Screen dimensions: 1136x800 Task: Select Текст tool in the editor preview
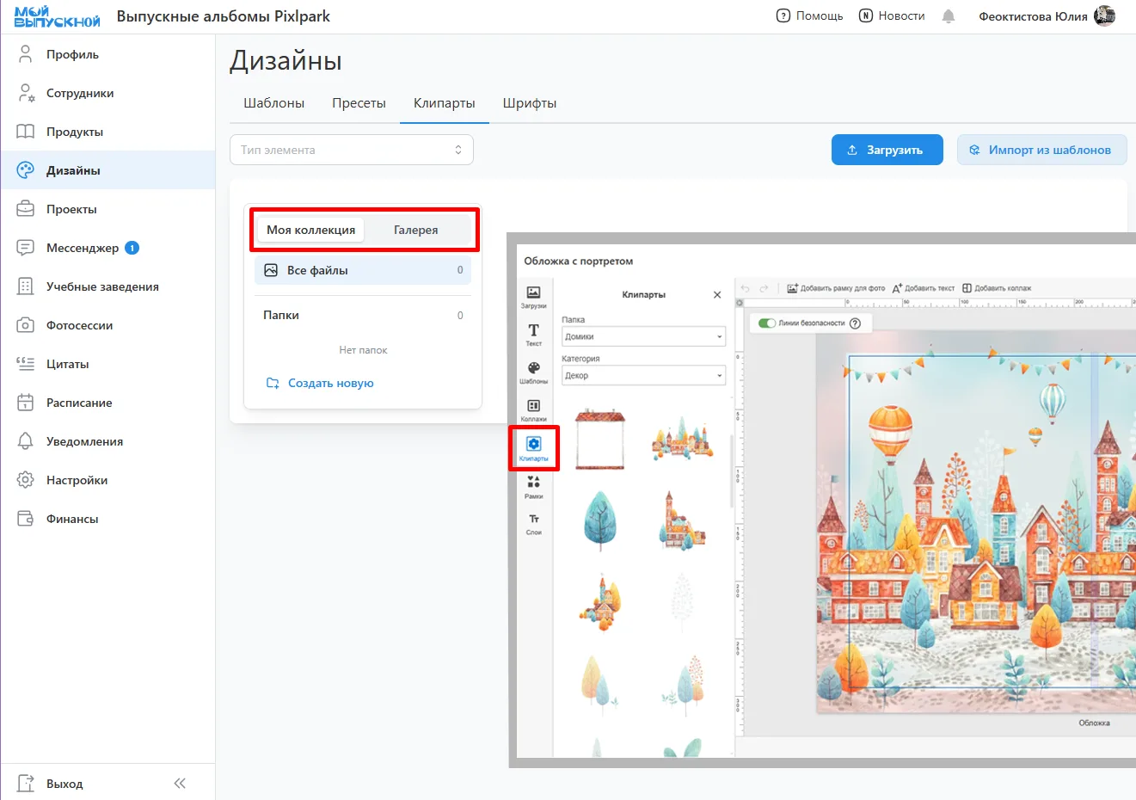click(533, 335)
